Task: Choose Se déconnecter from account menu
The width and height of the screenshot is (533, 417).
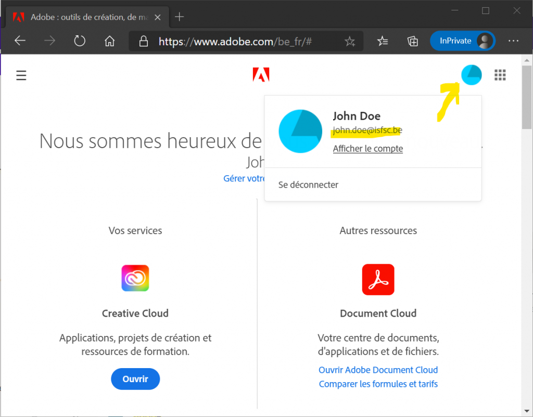Action: 308,185
